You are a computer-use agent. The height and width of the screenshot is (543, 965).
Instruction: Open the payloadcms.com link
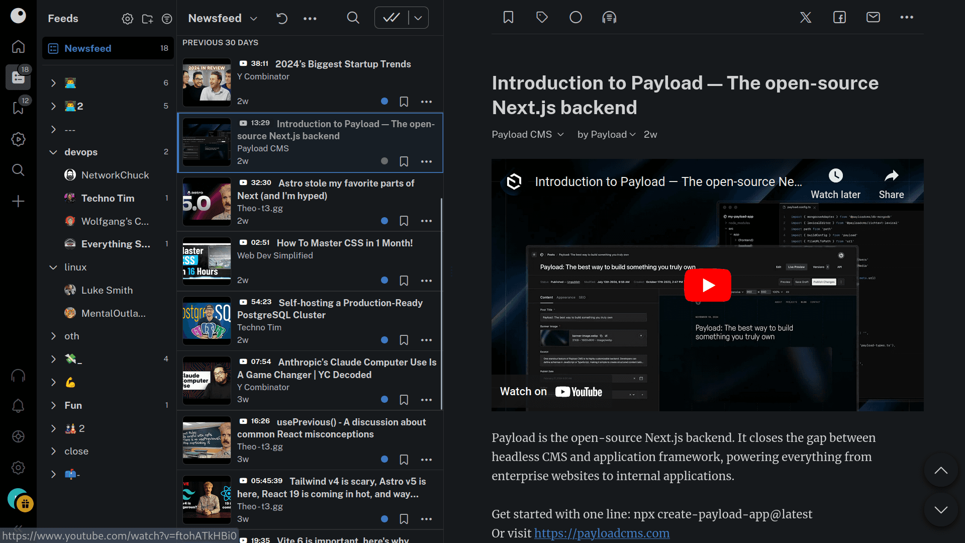click(602, 533)
